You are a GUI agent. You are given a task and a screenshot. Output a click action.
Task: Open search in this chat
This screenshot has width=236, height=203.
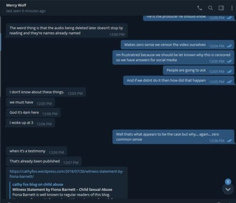211,8
